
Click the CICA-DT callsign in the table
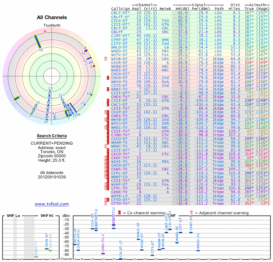[119, 20]
